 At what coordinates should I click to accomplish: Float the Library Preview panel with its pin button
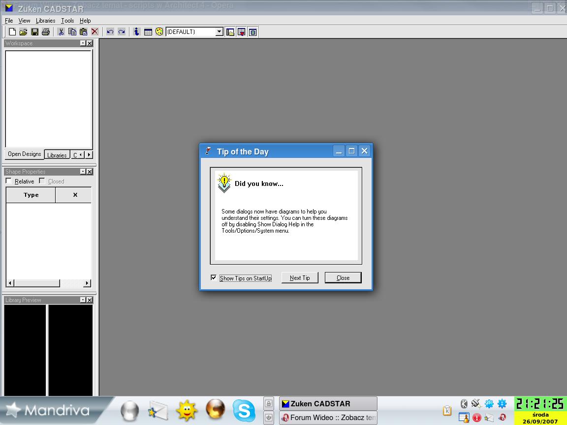pos(83,300)
